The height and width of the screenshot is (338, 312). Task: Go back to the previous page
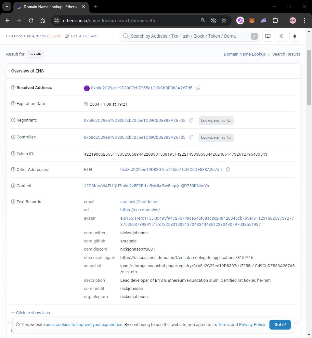click(x=7, y=20)
